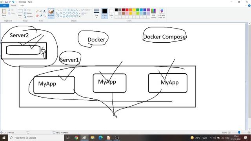The image size is (251, 141).
Task: Pick the purple color swatch
Action: tap(148, 10)
